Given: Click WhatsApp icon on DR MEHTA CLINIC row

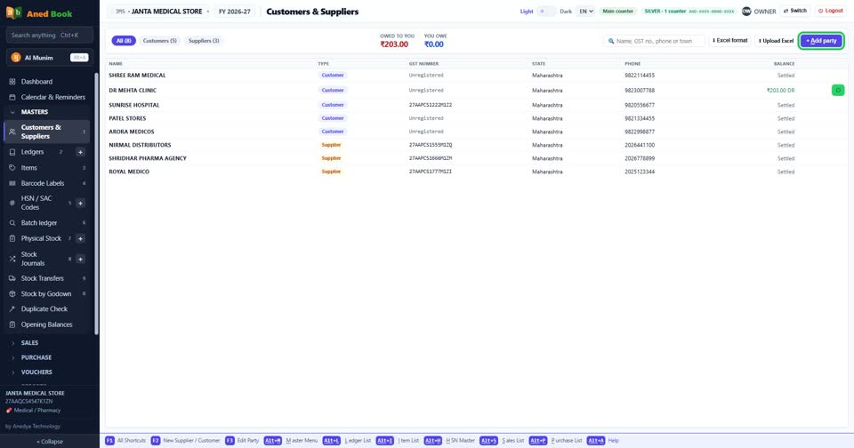Looking at the screenshot, I should pyautogui.click(x=838, y=90).
